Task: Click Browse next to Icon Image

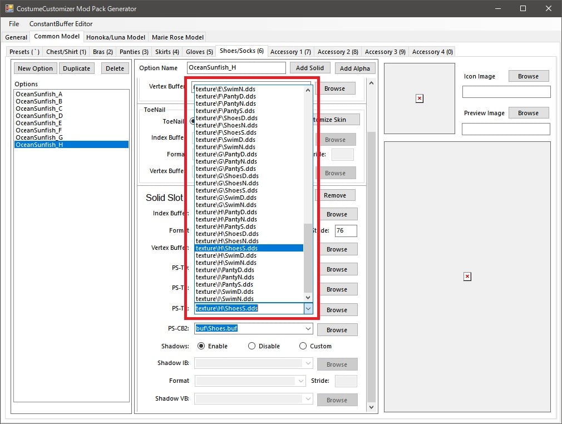Action: pos(528,76)
